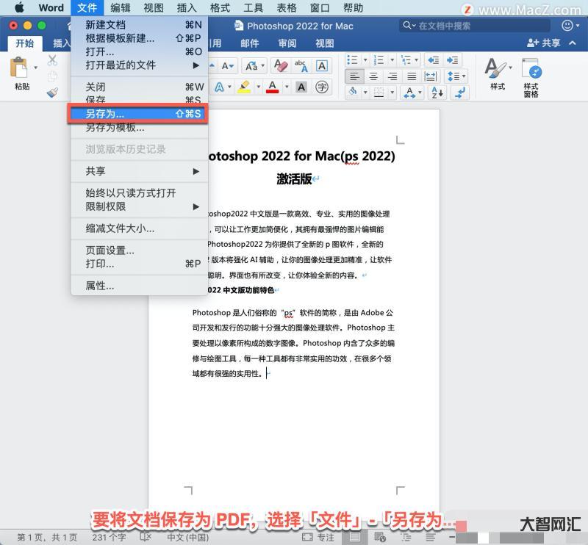Toggle center text alignment
Screen dimensions: 588x545
pos(373,76)
